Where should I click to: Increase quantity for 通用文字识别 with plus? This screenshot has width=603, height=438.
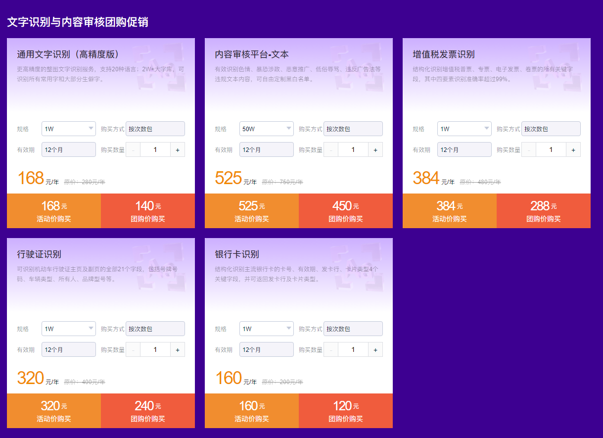[x=178, y=149]
